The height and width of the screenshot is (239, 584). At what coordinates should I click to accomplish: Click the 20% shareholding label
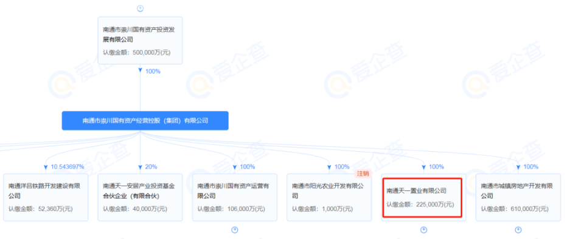pyautogui.click(x=151, y=167)
